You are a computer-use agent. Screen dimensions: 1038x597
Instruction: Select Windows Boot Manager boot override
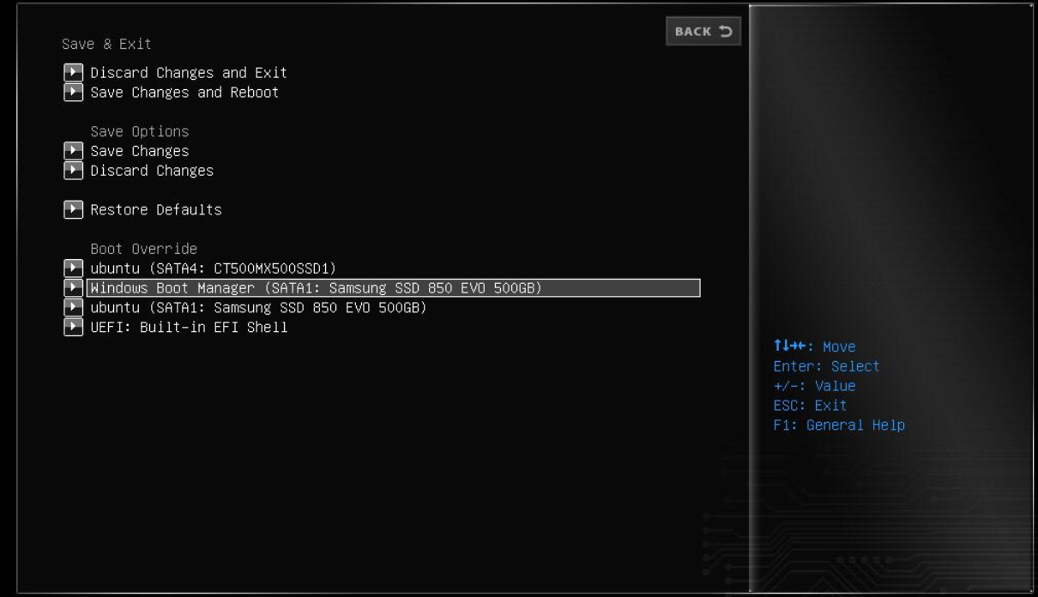coord(394,288)
